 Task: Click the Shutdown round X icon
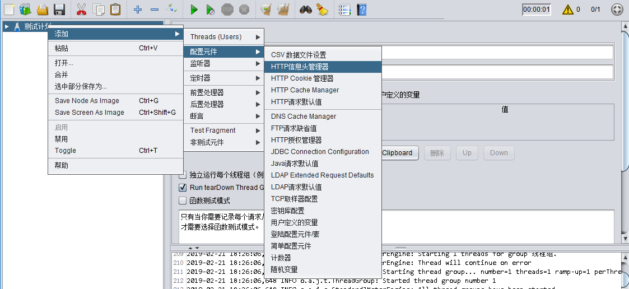coord(244,9)
